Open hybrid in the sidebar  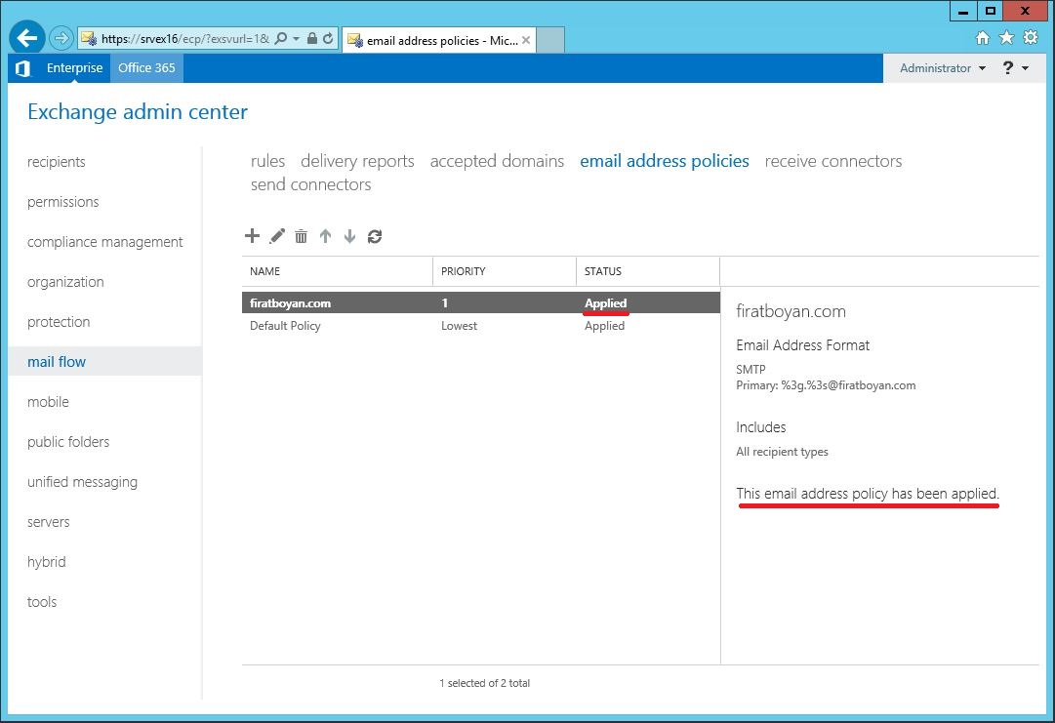47,562
